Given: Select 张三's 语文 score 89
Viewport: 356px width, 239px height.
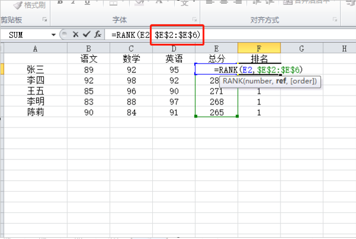Looking at the screenshot, I should (x=89, y=69).
